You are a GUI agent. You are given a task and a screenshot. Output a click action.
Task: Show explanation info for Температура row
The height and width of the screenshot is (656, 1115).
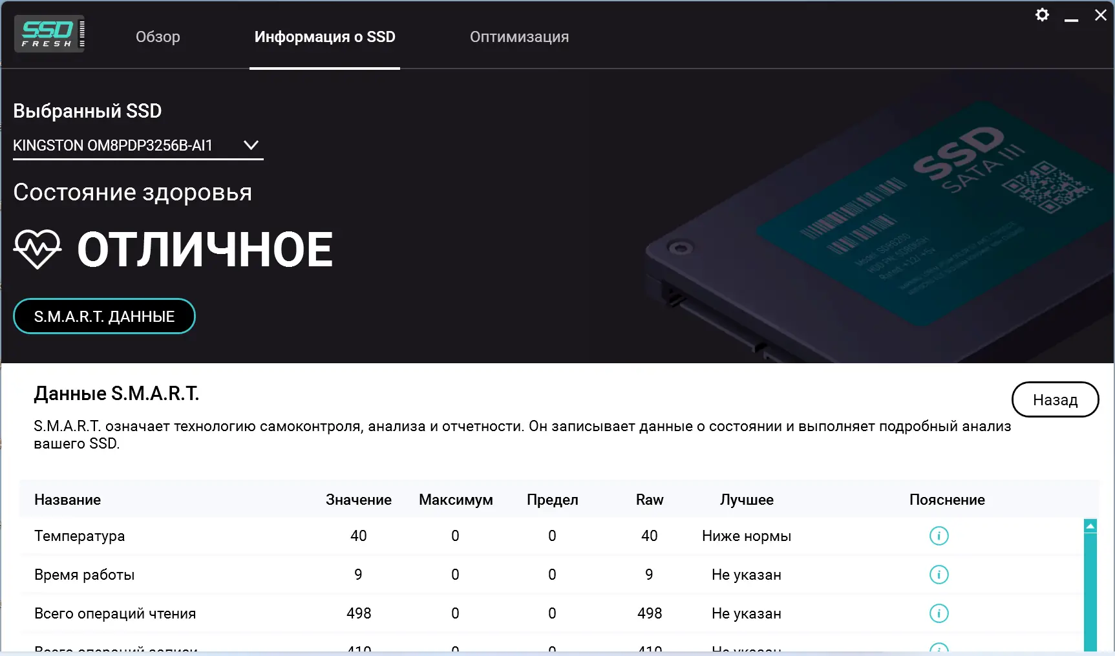pos(939,536)
